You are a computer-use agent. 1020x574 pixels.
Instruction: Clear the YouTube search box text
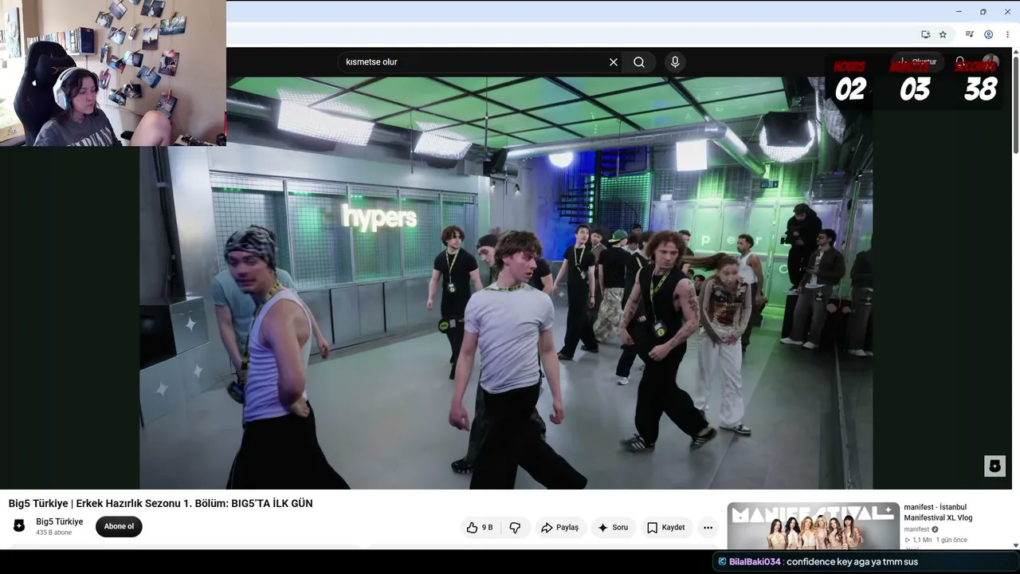pos(614,62)
